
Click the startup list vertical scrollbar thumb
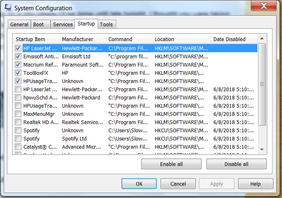tap(262, 84)
